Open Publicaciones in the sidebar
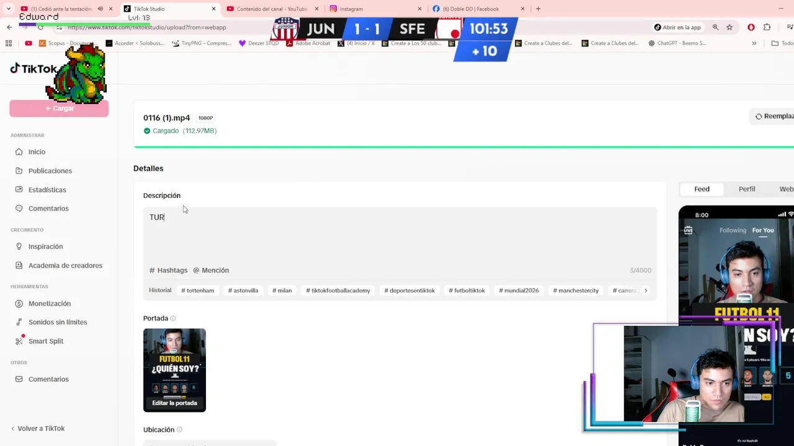This screenshot has width=794, height=446. click(50, 170)
